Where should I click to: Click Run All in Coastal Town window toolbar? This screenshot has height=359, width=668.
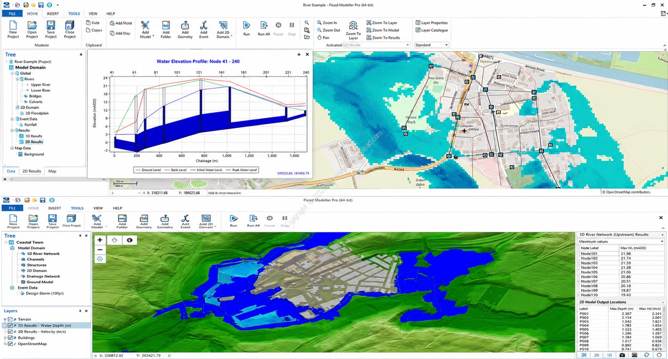[253, 221]
